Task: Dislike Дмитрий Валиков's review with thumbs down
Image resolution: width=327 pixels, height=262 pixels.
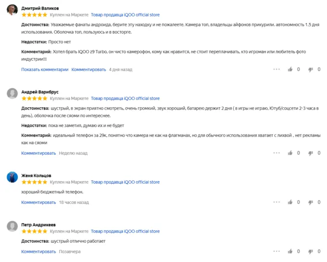Action: click(x=311, y=69)
